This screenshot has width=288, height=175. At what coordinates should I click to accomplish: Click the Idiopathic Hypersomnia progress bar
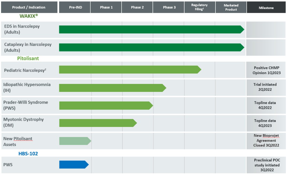click(x=113, y=88)
